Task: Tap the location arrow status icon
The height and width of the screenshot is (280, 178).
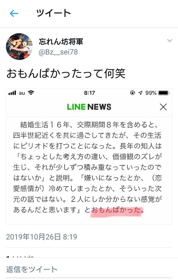Action: (x=140, y=93)
